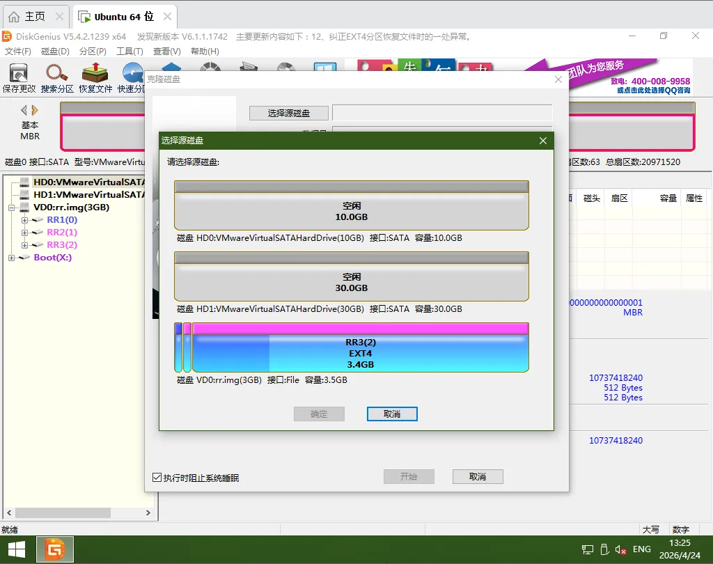
Task: Collapse the VD0:rr.img tree node
Action: click(11, 207)
